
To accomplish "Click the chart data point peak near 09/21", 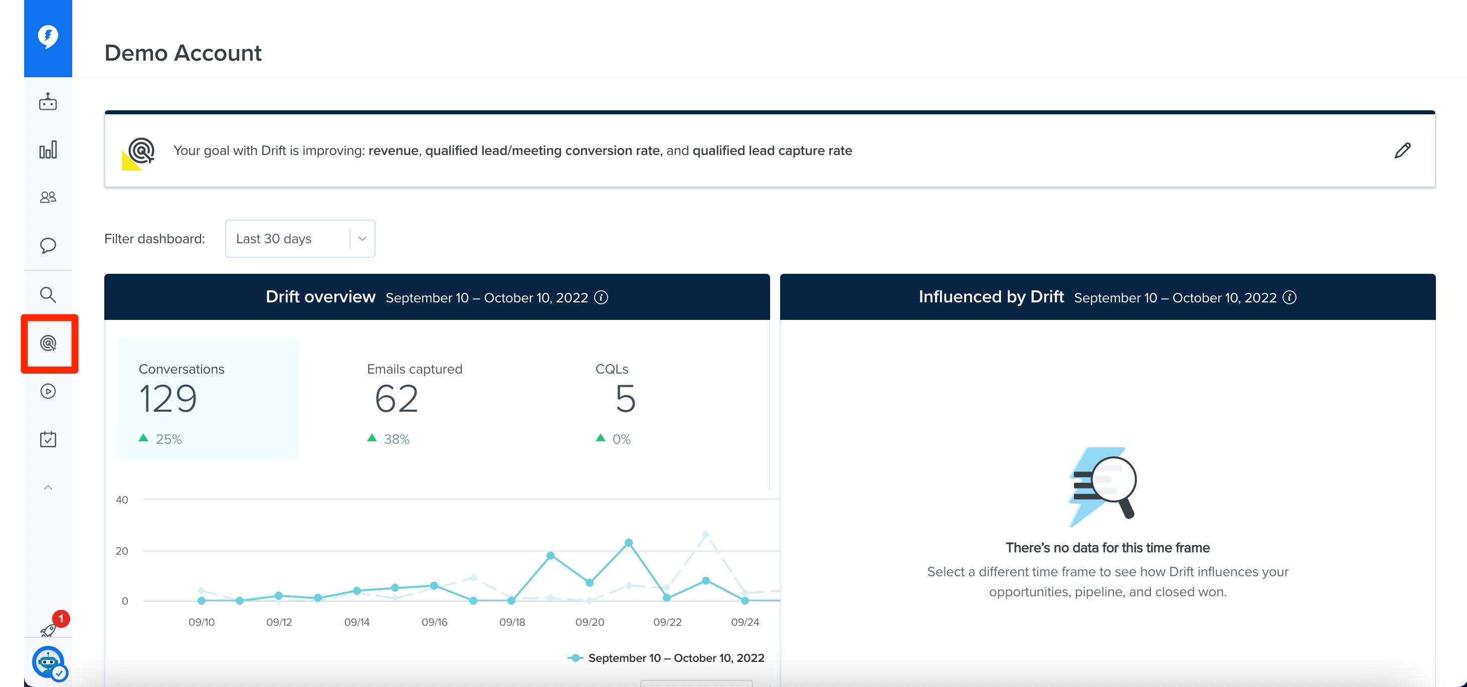I will pos(629,543).
